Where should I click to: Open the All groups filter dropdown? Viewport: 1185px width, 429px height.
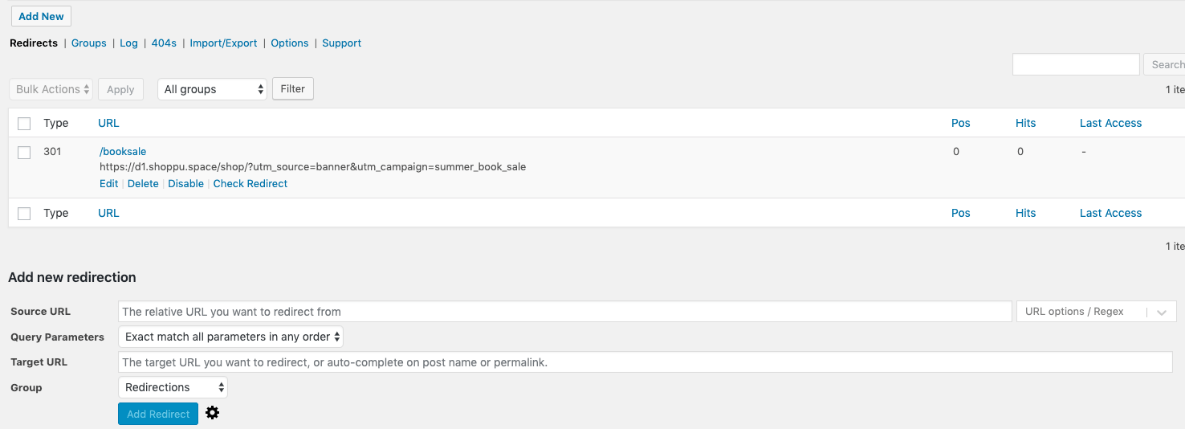(212, 89)
